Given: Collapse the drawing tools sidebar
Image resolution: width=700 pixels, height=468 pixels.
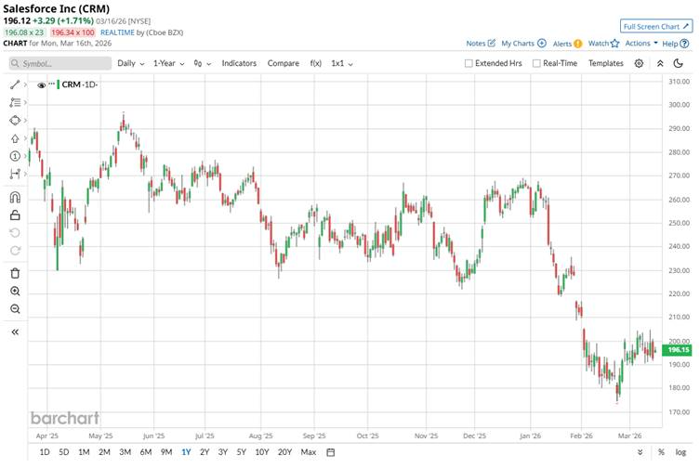Looking at the screenshot, I should [15, 331].
